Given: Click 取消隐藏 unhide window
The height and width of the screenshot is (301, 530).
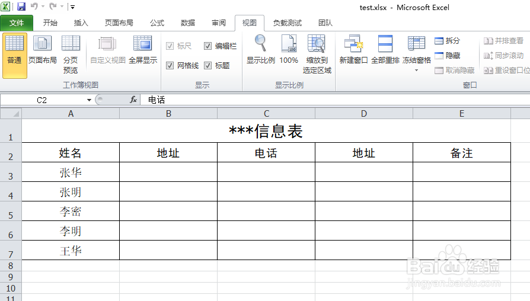Looking at the screenshot, I should (x=455, y=71).
